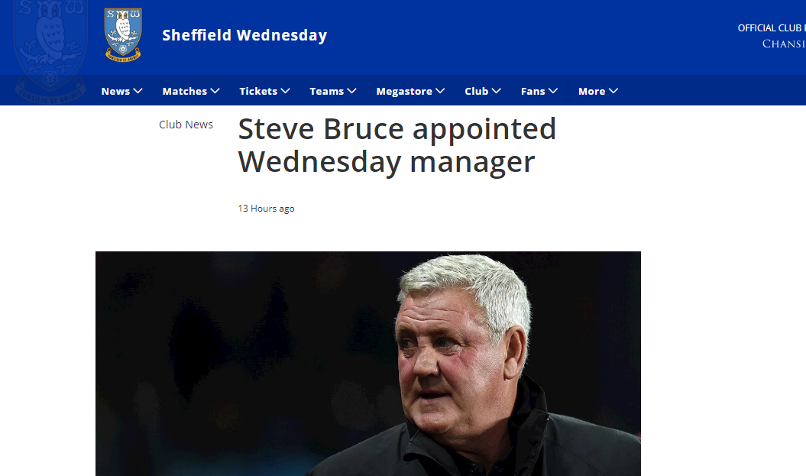Expand the Matches menu chevron
This screenshot has height=476, width=806.
click(x=215, y=91)
